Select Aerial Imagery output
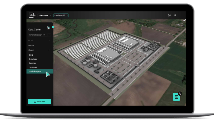 click(x=40, y=71)
